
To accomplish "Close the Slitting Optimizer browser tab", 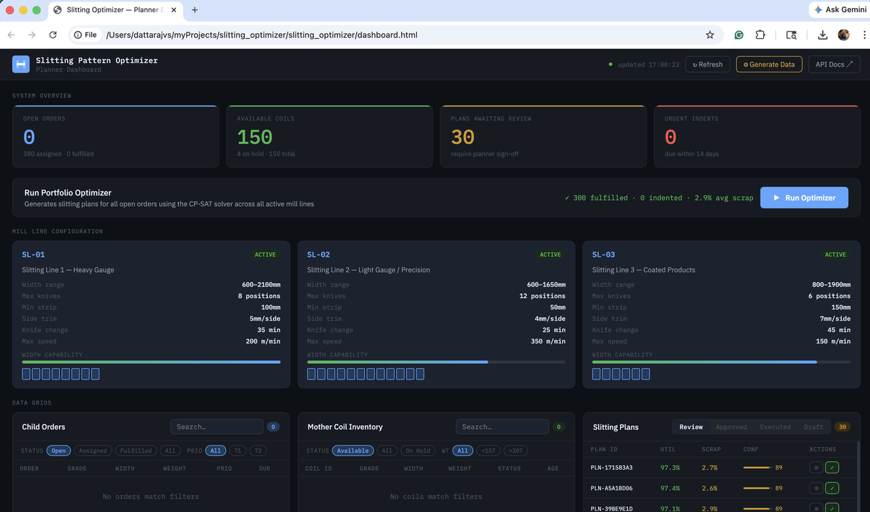I will point(173,10).
